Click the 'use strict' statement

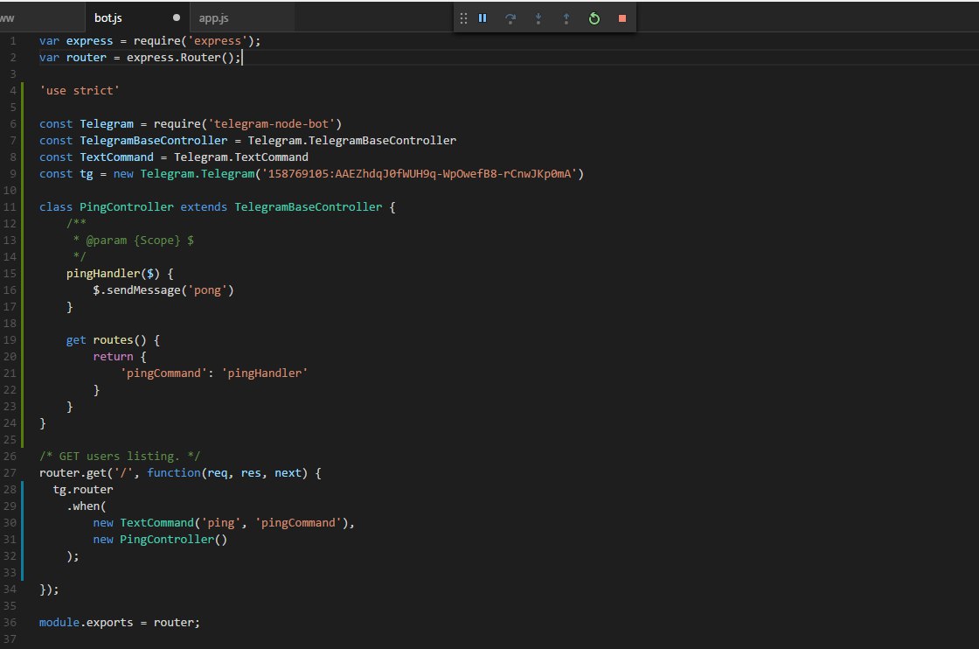[x=80, y=91]
